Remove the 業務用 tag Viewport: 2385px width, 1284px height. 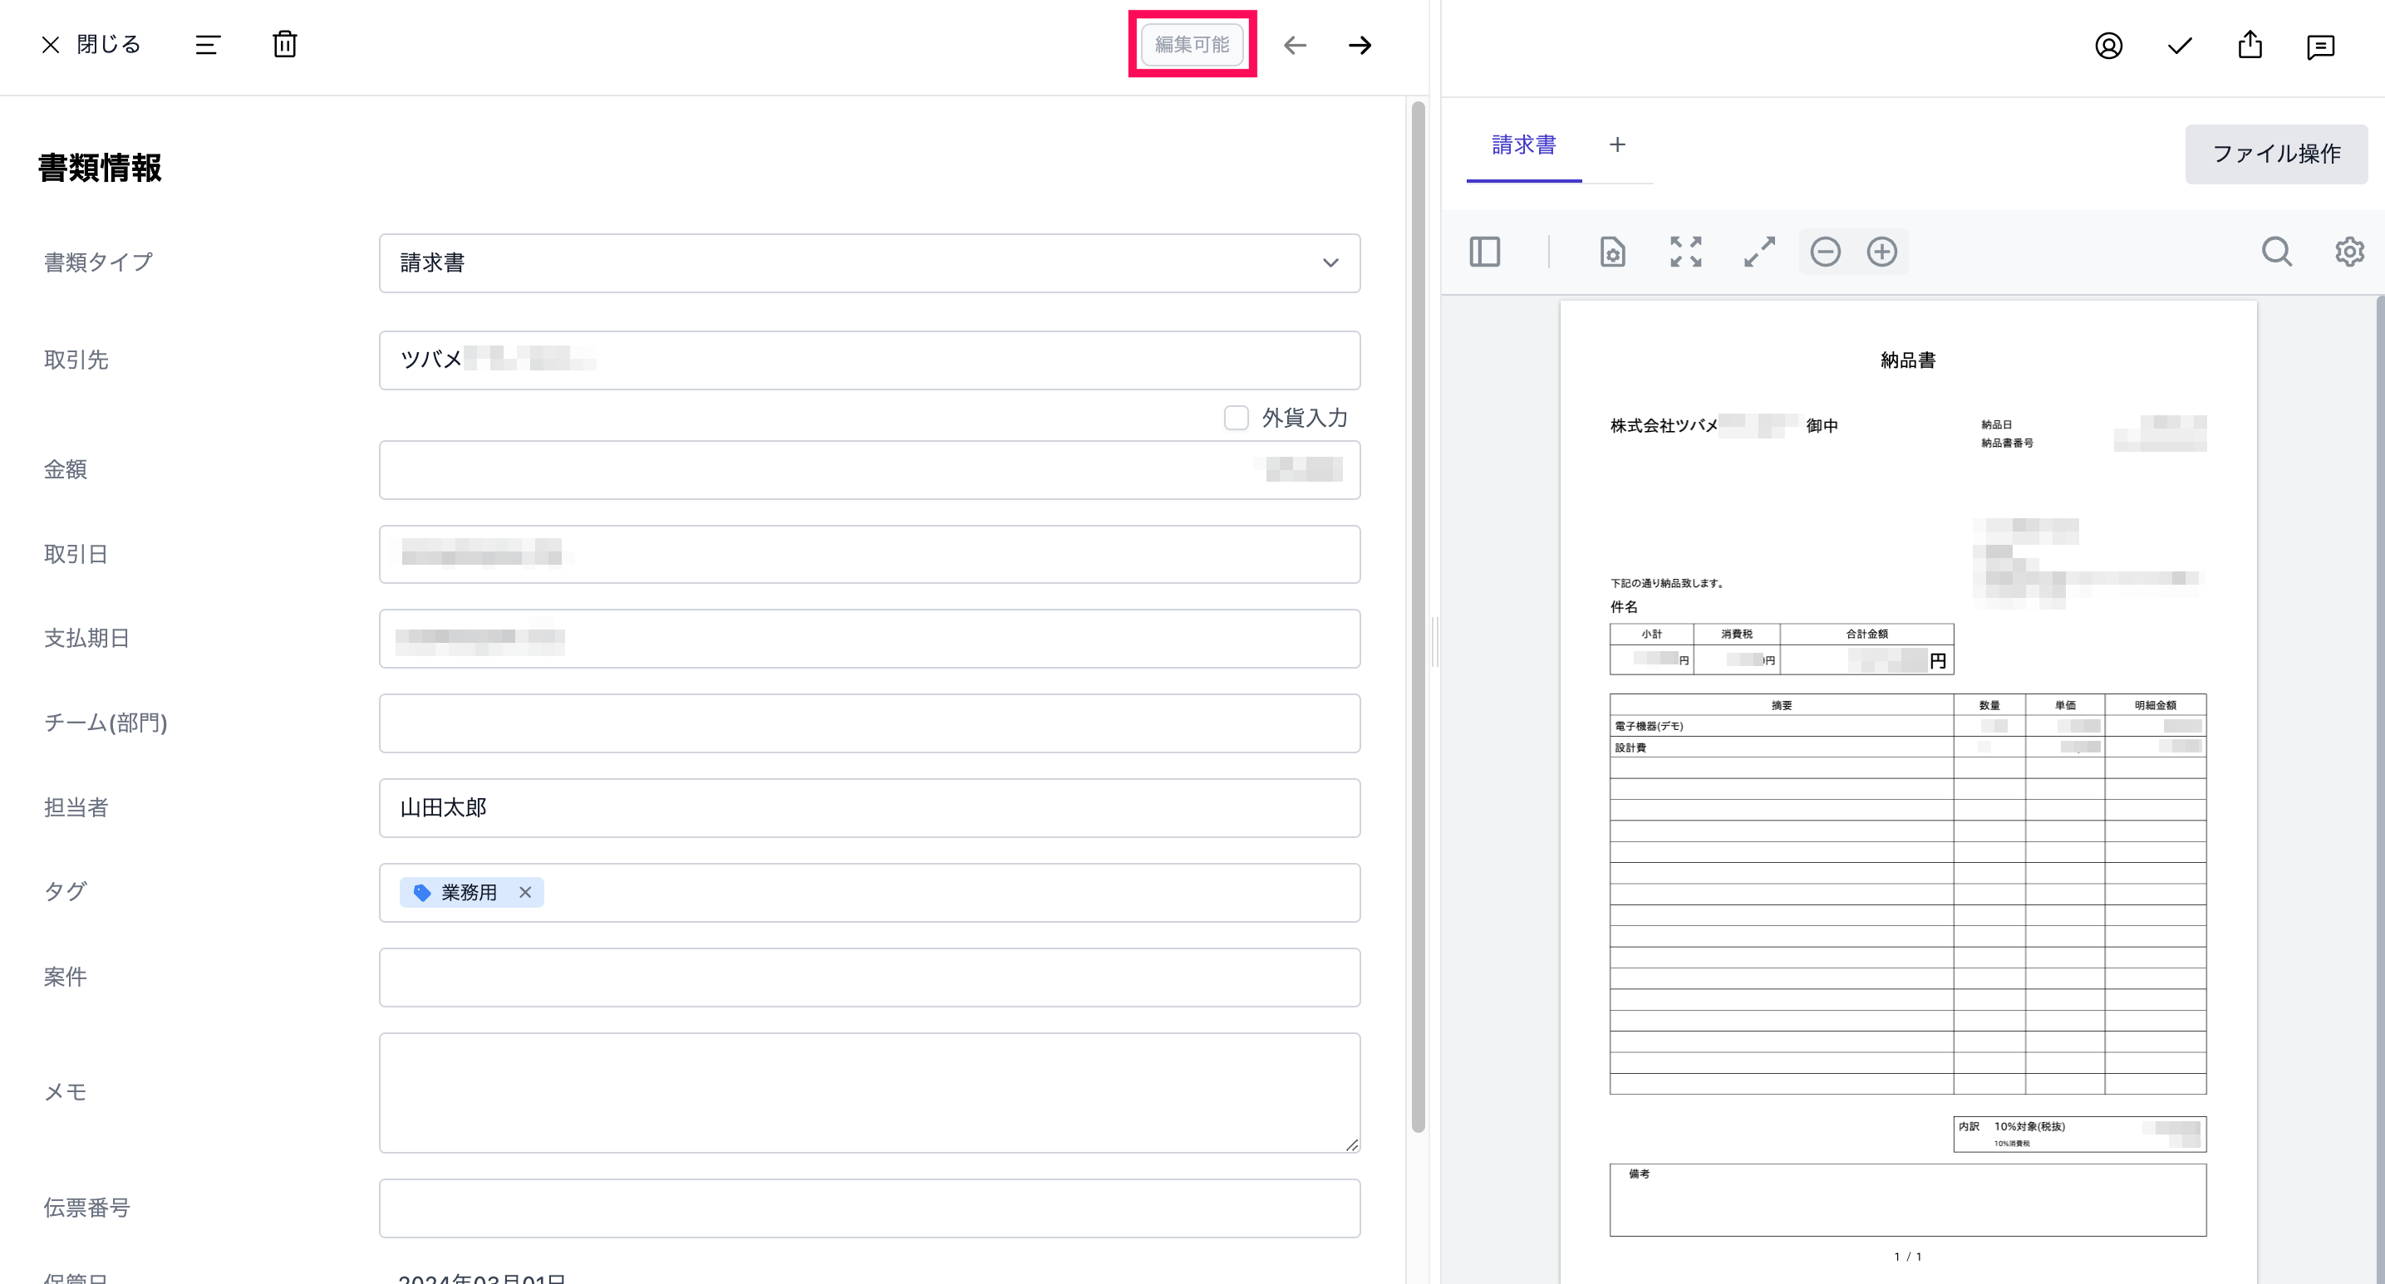pyautogui.click(x=525, y=892)
